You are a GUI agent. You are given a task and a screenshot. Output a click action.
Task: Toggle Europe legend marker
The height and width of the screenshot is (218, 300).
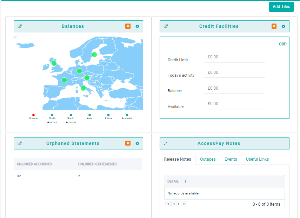click(x=33, y=115)
